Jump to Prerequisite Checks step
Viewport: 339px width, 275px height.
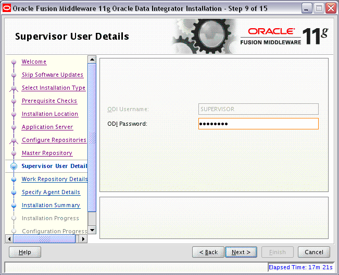(49, 101)
